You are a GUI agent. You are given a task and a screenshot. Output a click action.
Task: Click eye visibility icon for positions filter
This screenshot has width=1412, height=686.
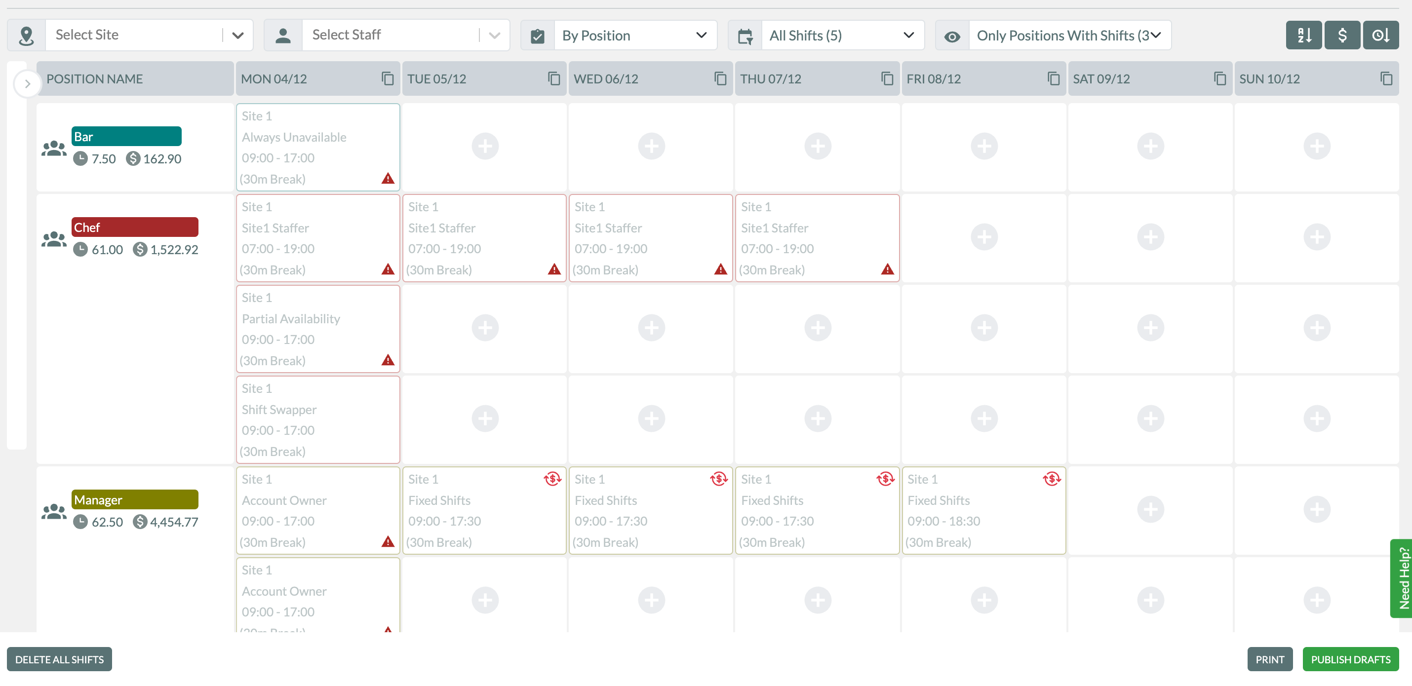(x=952, y=36)
